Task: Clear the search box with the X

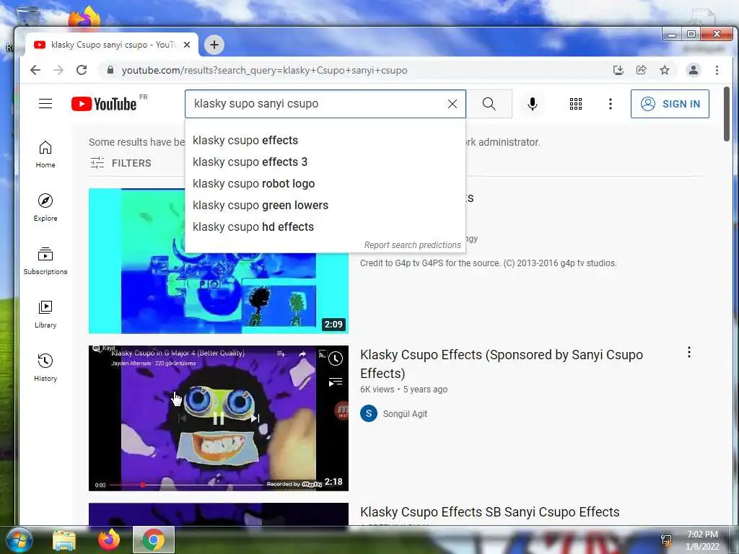Action: [452, 104]
